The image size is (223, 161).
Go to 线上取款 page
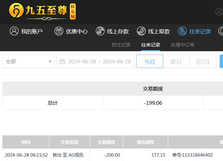click(153, 31)
